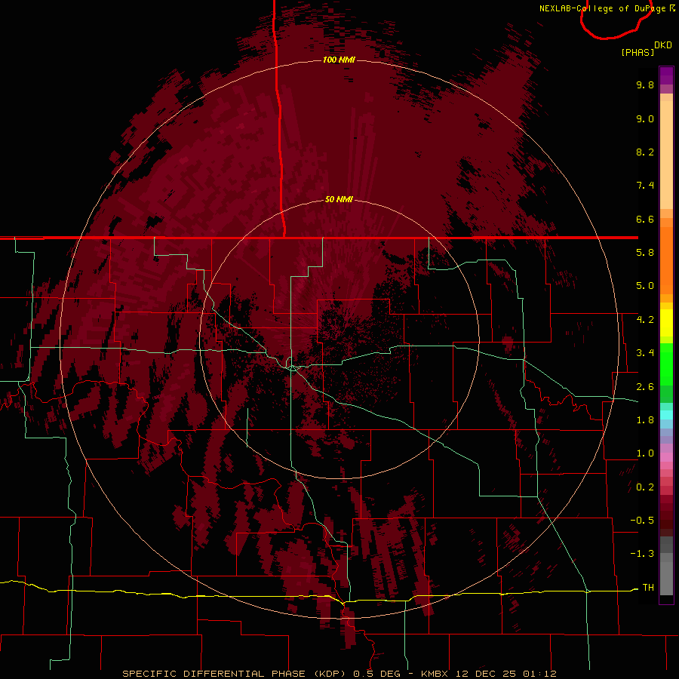The image size is (679, 679).
Task: Click the 12 DEC 25 date text
Action: [487, 674]
